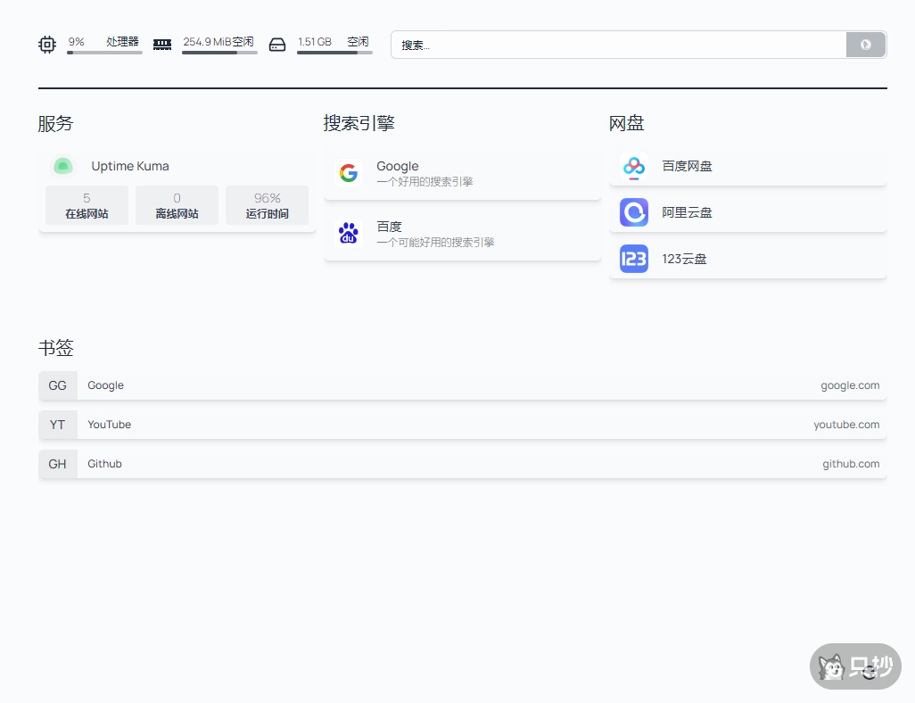The width and height of the screenshot is (915, 703).
Task: Click the 123云盘 icon
Action: pos(634,259)
